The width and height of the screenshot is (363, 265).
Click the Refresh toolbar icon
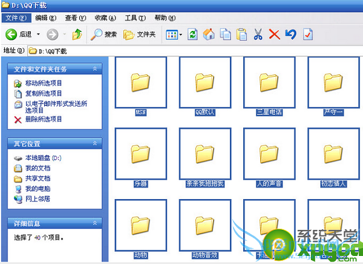pos(192,34)
